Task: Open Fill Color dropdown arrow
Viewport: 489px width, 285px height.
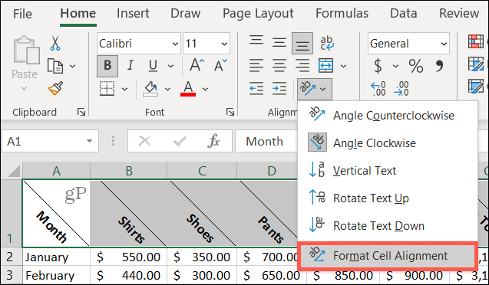Action: pos(168,90)
